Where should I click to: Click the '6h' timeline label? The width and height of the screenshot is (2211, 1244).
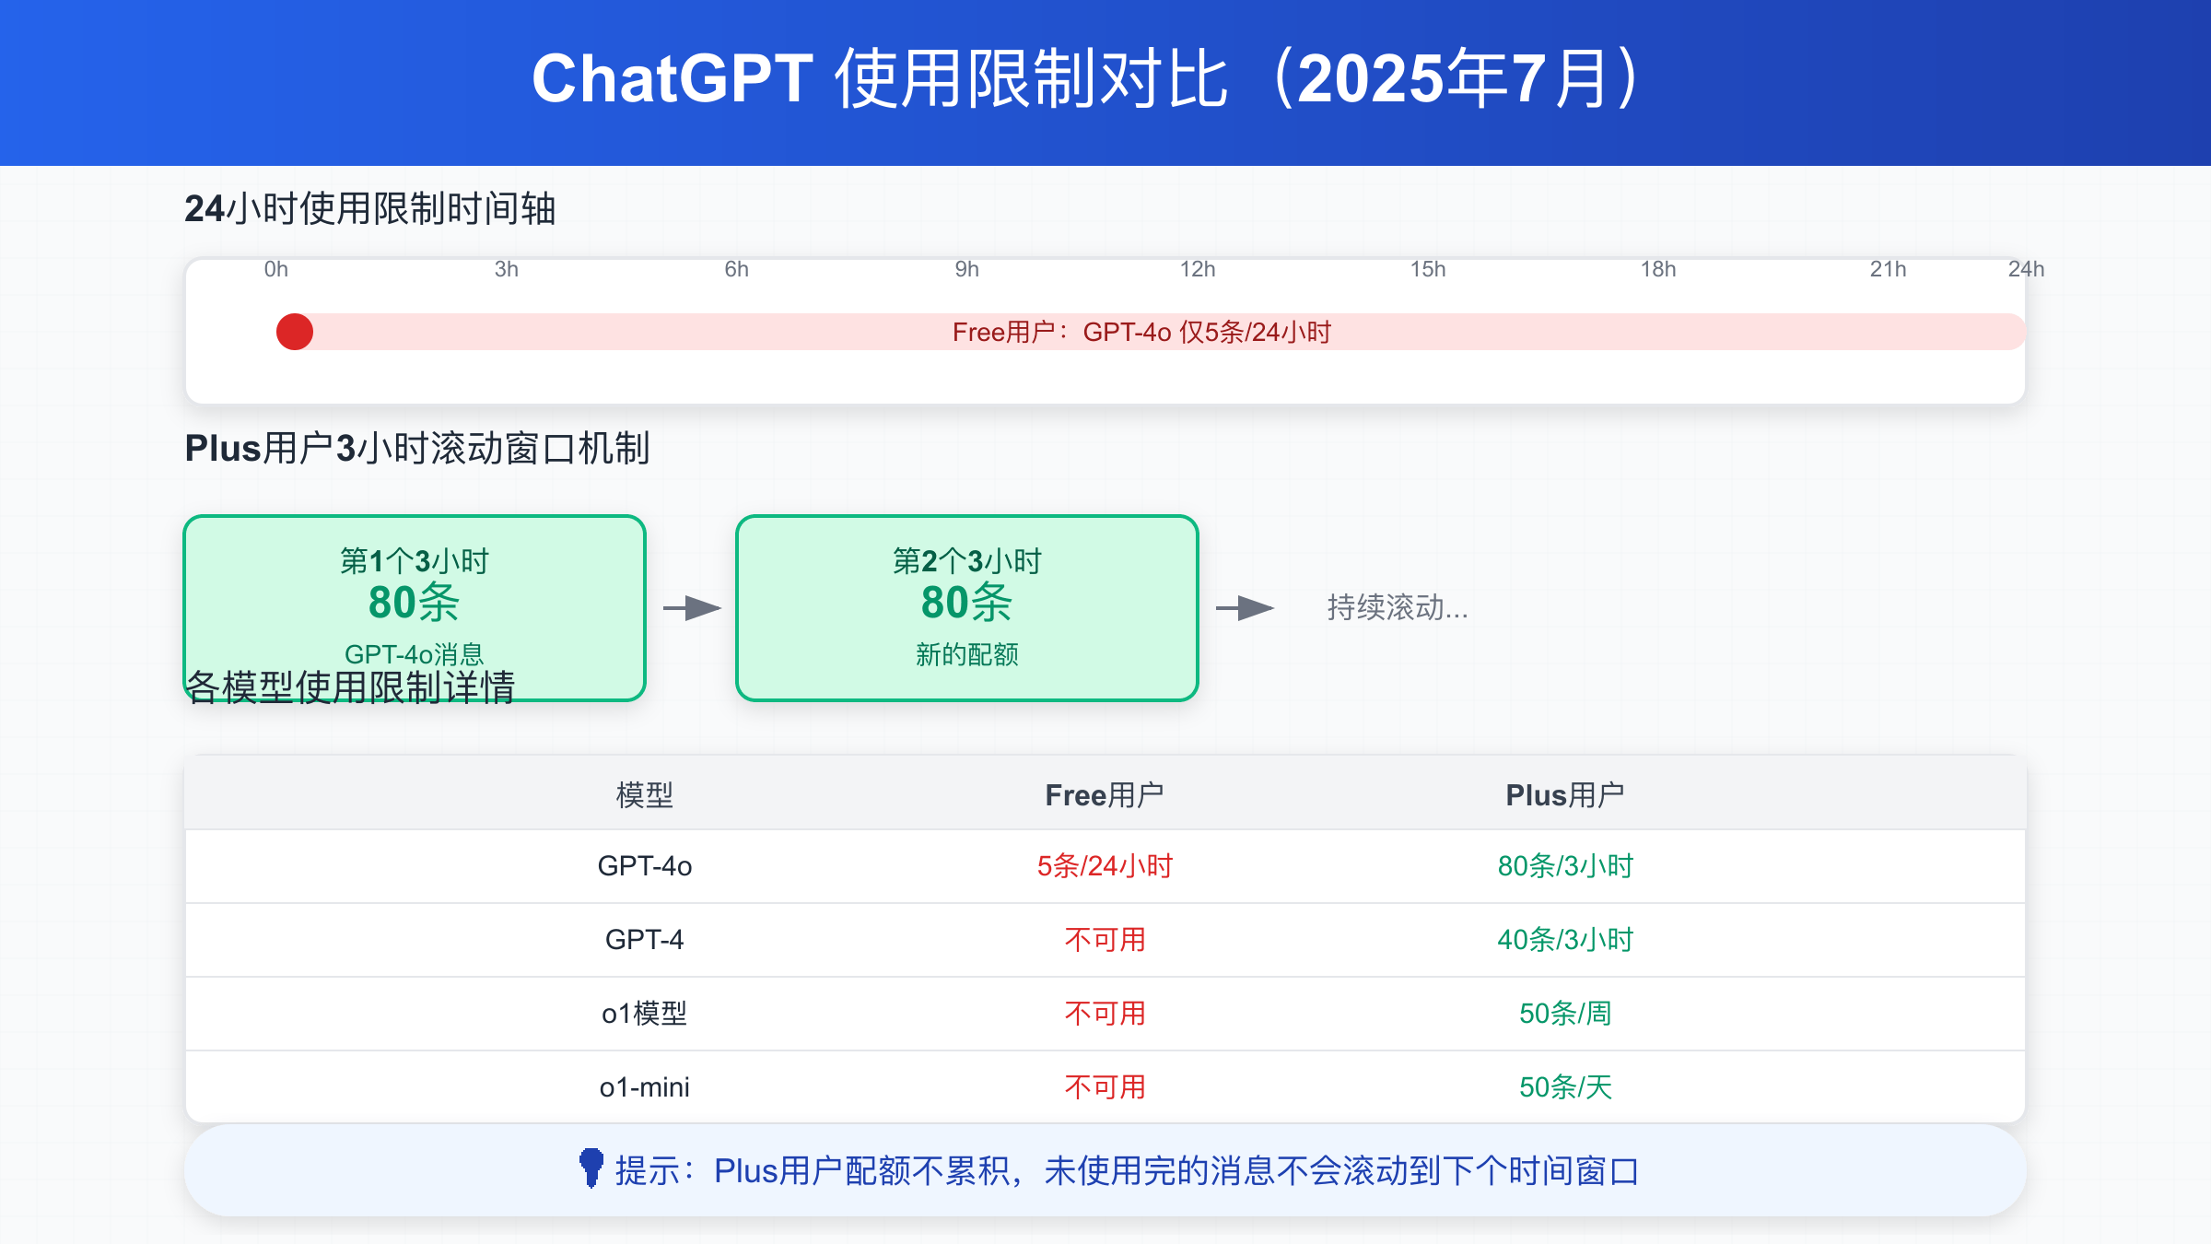[x=737, y=269]
